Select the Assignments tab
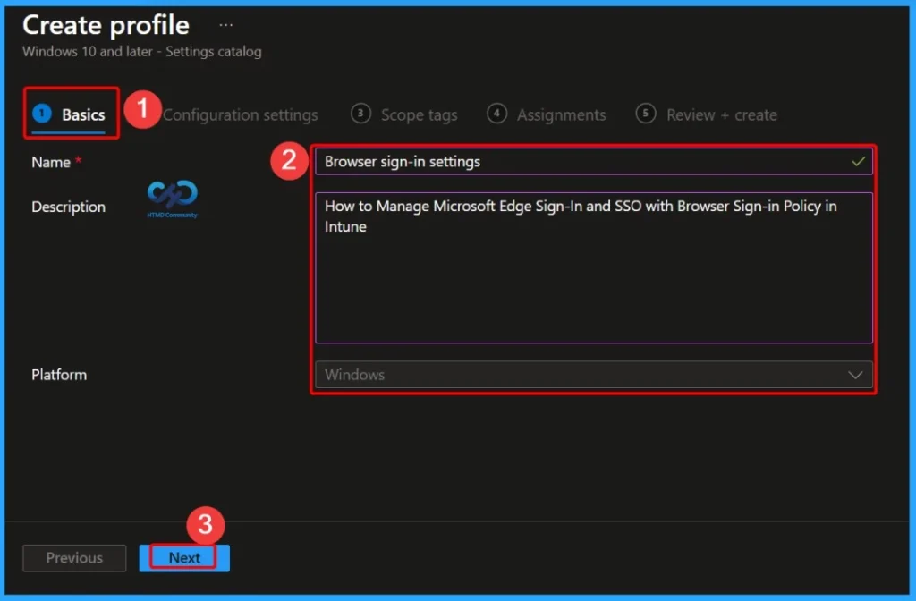 (560, 114)
